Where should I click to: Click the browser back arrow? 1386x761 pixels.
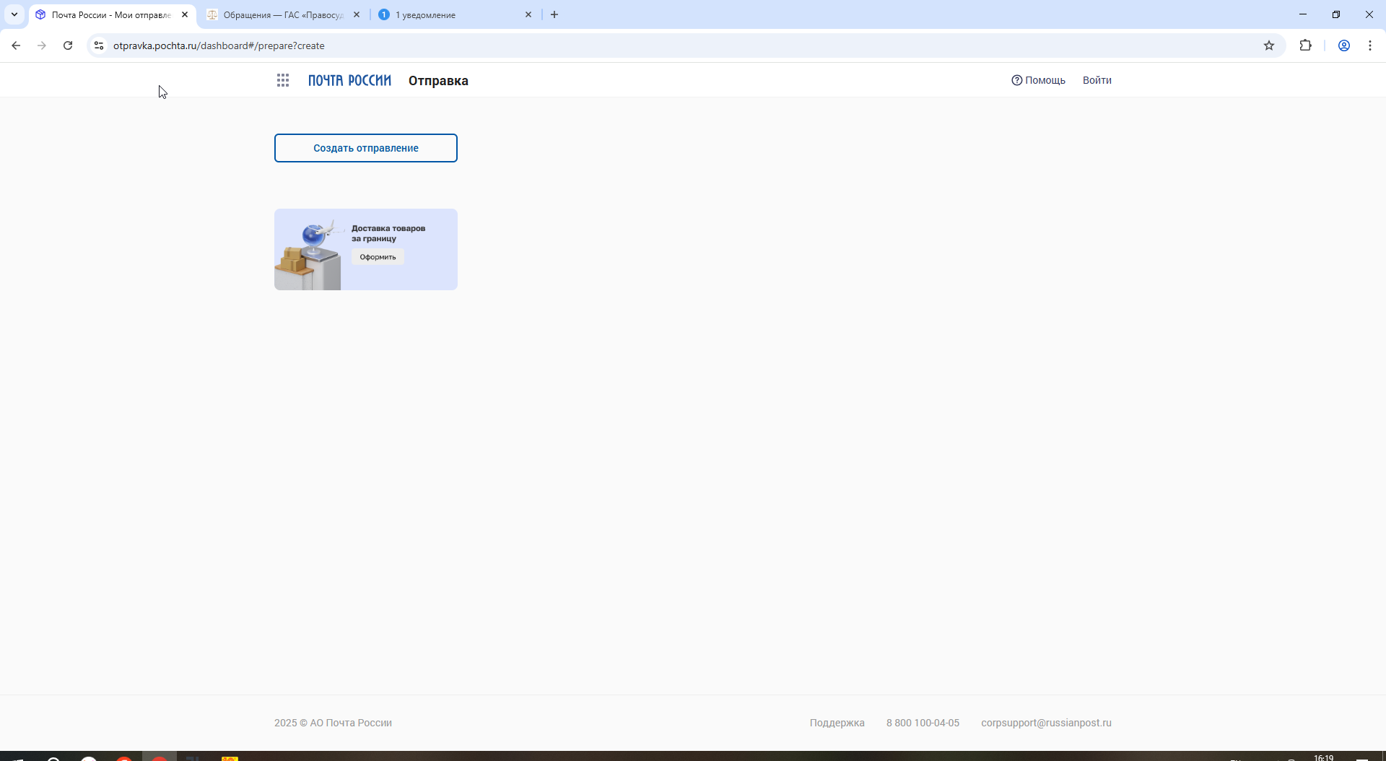point(16,45)
